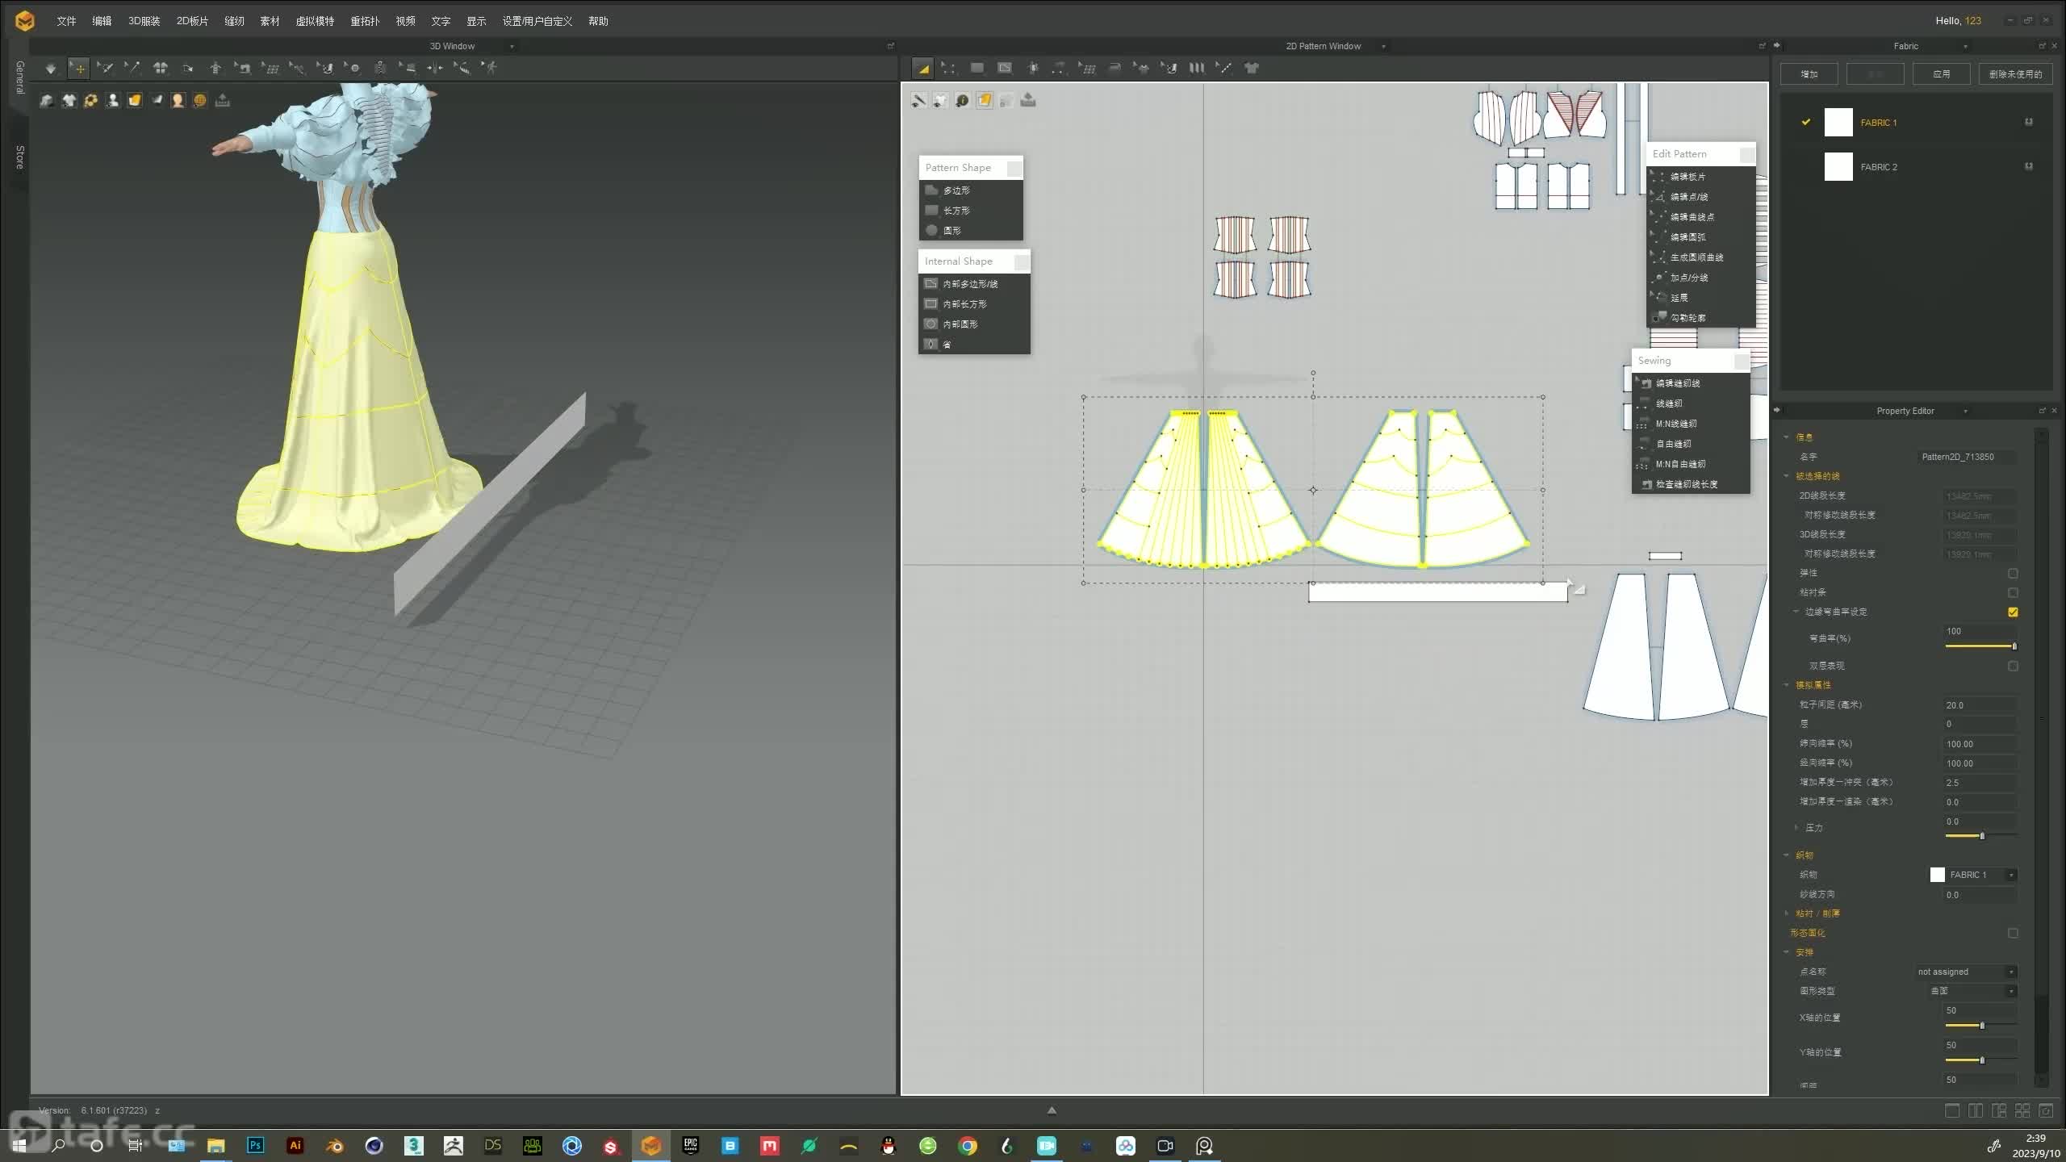Click the 名字 Pattern2D_713850 field
The image size is (2066, 1162).
[1967, 457]
